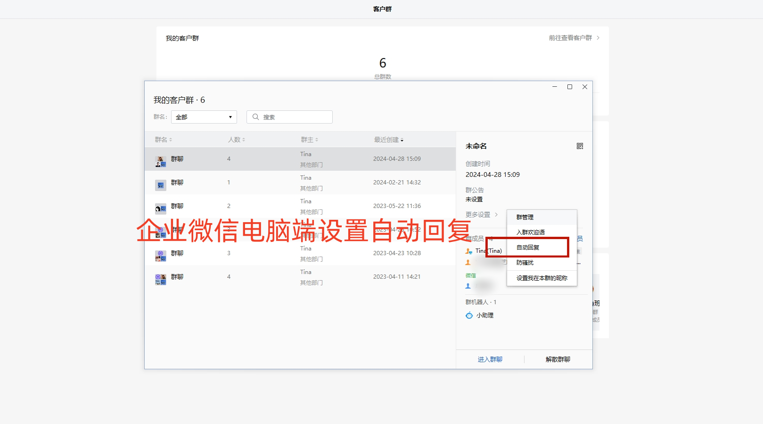The height and width of the screenshot is (424, 763).
Task: Sort by 群名 column header
Action: pos(164,140)
